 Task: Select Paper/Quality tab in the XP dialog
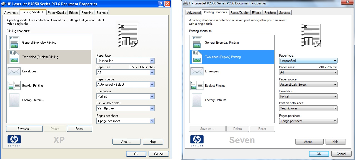pyautogui.click(x=57, y=13)
